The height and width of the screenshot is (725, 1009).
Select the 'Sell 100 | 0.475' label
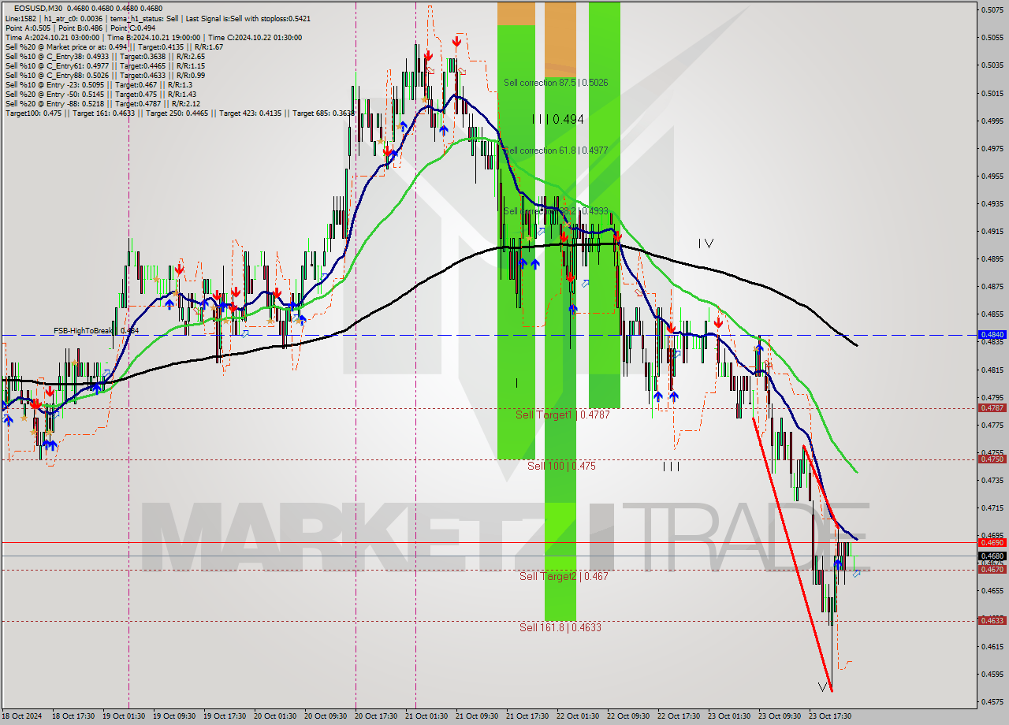click(561, 466)
